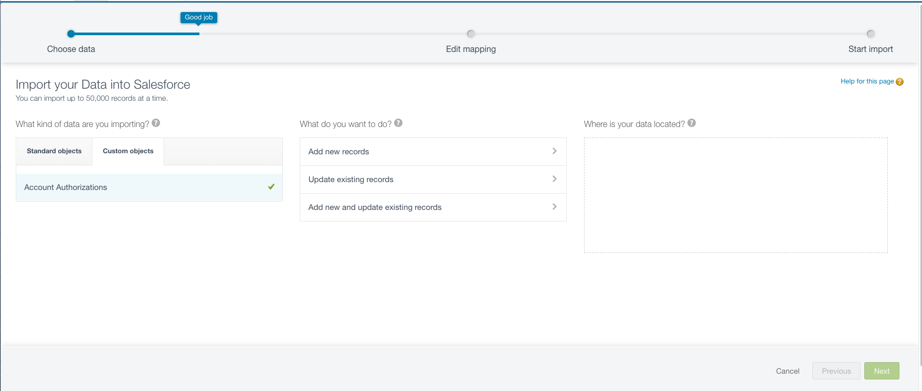Expand the 'Add new records' chevron
Screen dimensions: 922x391
click(554, 151)
